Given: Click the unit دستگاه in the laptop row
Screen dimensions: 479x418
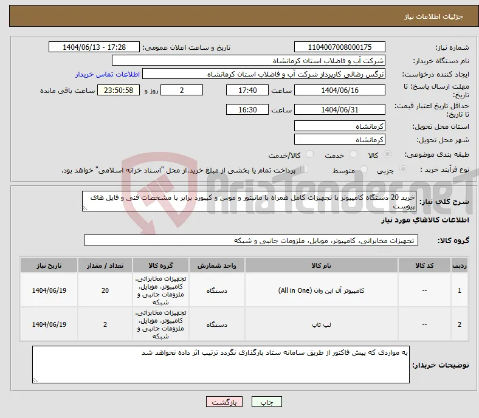Looking at the screenshot, I should pos(216,324).
